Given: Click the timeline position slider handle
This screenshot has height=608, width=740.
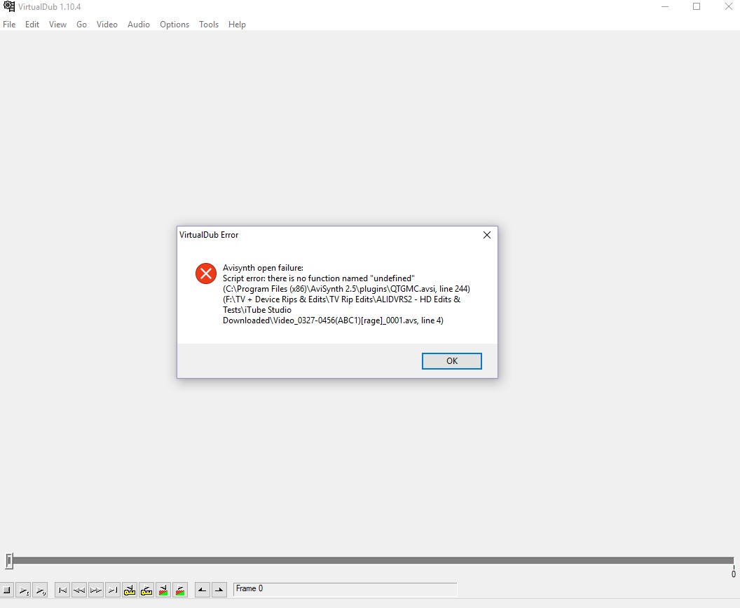Looking at the screenshot, I should pyautogui.click(x=9, y=561).
